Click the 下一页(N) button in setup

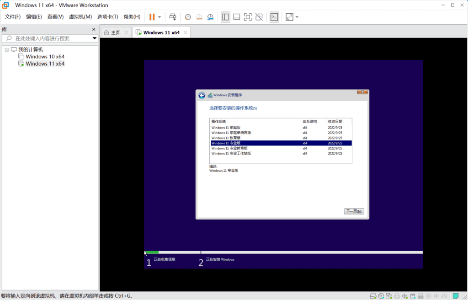[354, 212]
